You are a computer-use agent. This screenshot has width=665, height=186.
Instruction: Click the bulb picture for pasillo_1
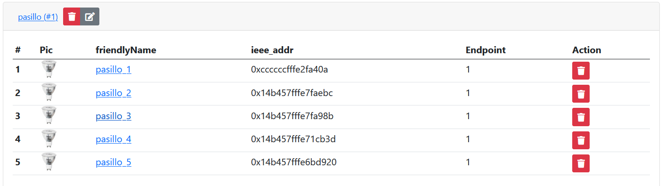49,69
